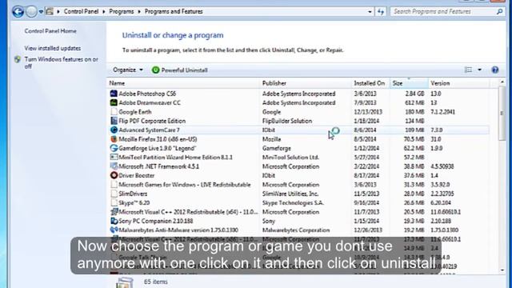Sort by the Publisher column header
Screen dimensions: 512x288
306,83
